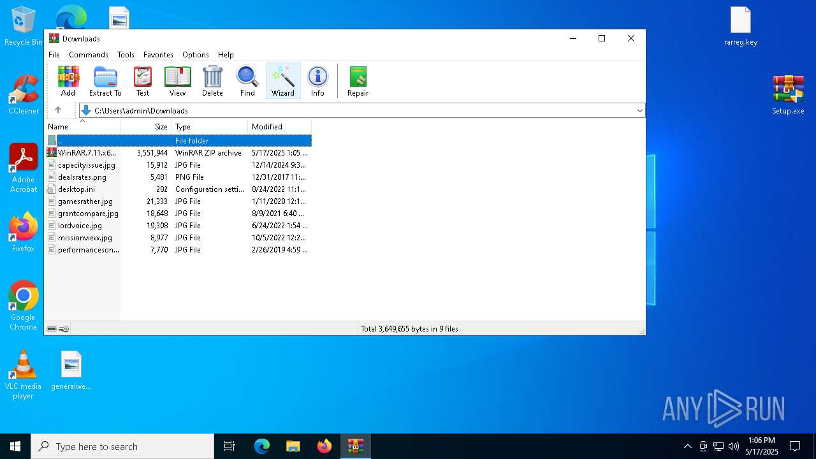
Task: Select the missionview.jpg file
Action: (x=178, y=238)
